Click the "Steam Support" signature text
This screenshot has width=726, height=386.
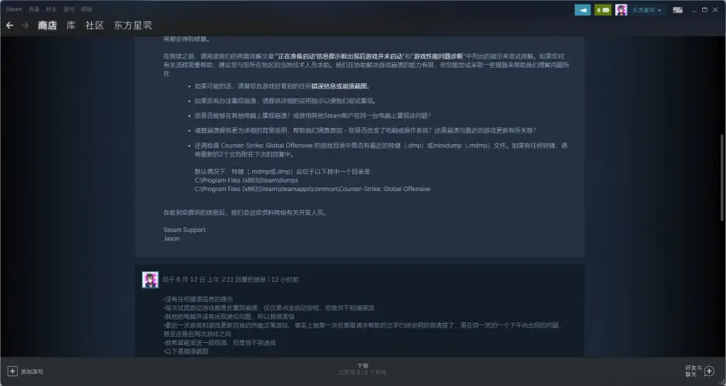[184, 230]
